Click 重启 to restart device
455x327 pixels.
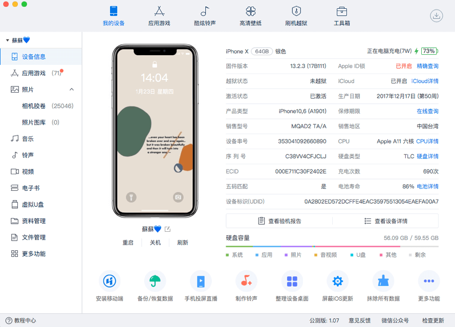pos(127,243)
